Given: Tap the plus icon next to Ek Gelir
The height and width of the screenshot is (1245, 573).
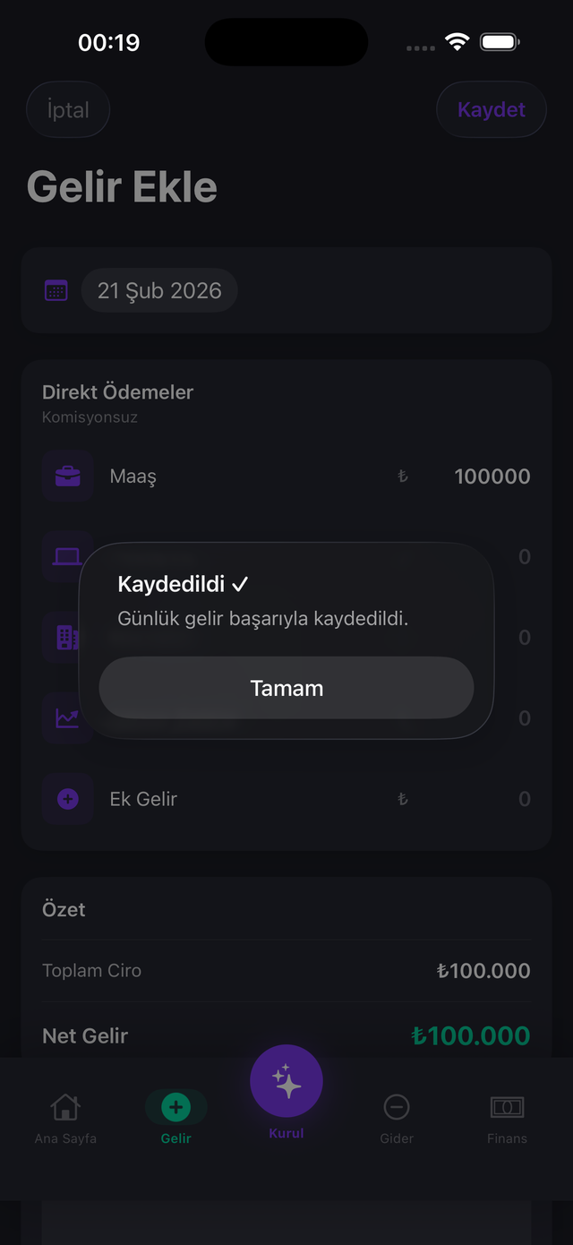Looking at the screenshot, I should pos(67,798).
